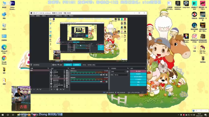Move the selected source down in the list
The height and width of the screenshot is (117, 209).
pyautogui.click(x=63, y=89)
